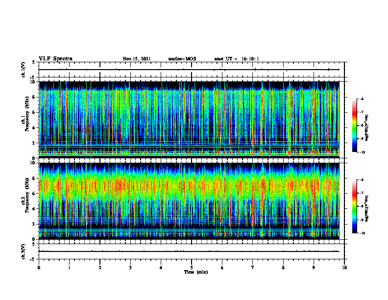Viewport: 388px width, 300px height.
Task: Click the "8" tick on ch.1 frequency axis
Action: tap(34, 97)
